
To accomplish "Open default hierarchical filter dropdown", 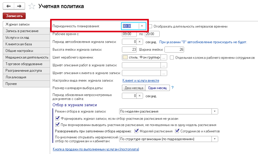I will click(214, 139).
